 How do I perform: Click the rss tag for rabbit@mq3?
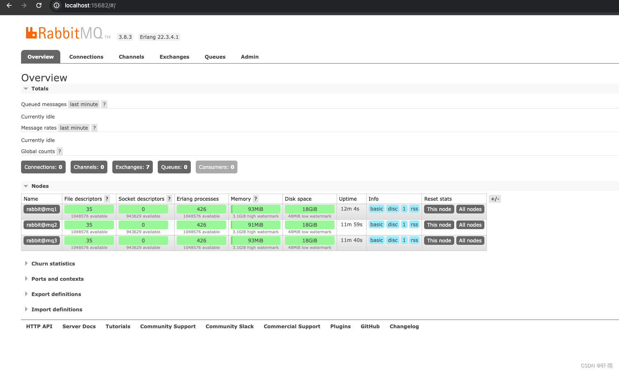[x=414, y=240]
